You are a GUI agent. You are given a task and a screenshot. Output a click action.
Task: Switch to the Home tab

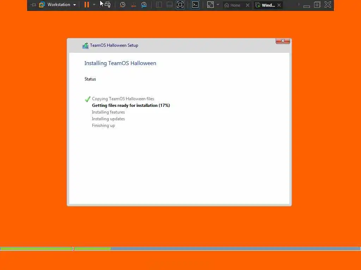click(x=232, y=5)
